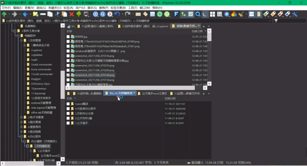Click the green Refresh icon

click(160, 14)
